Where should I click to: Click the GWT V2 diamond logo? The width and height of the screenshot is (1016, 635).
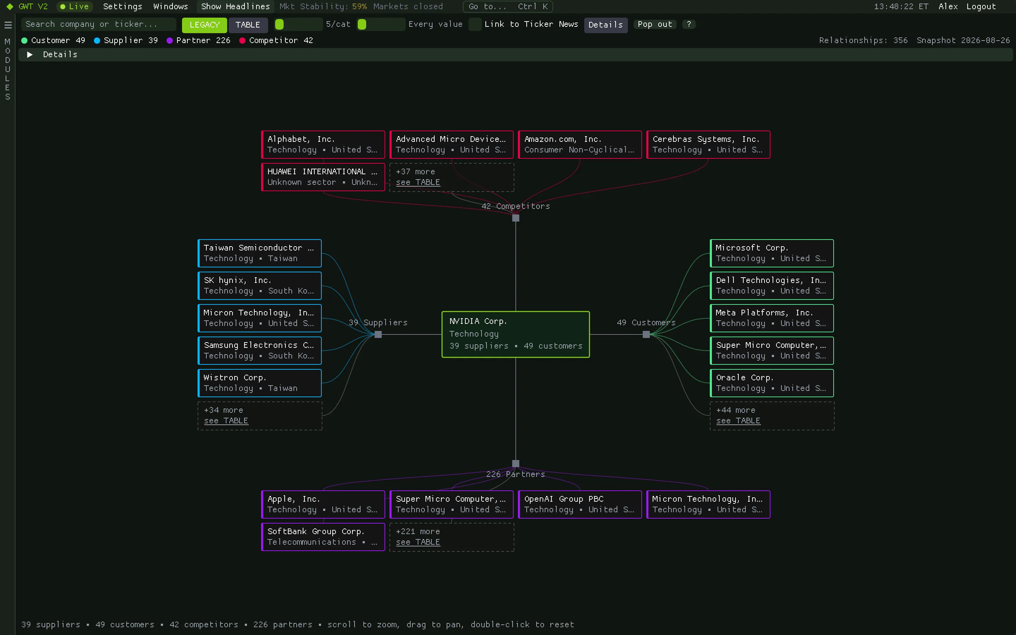click(x=10, y=6)
